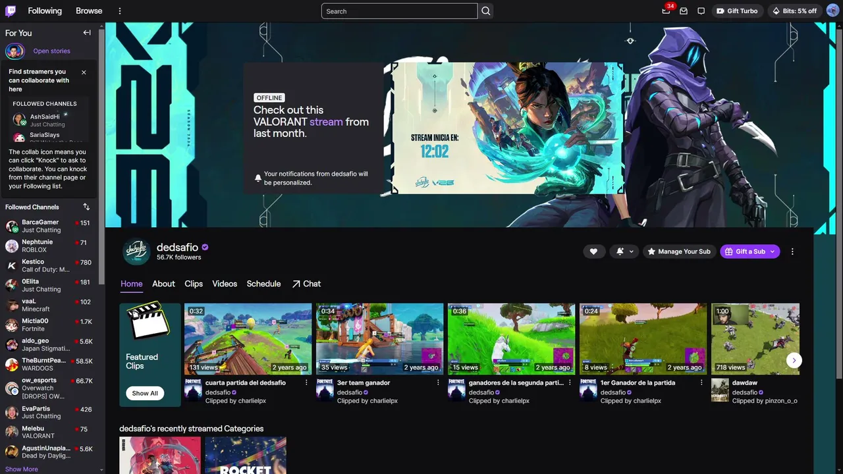Open options for cuarta partida clip

tap(306, 382)
